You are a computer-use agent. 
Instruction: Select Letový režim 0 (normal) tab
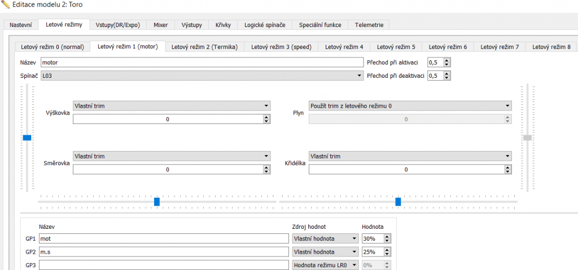coord(52,47)
